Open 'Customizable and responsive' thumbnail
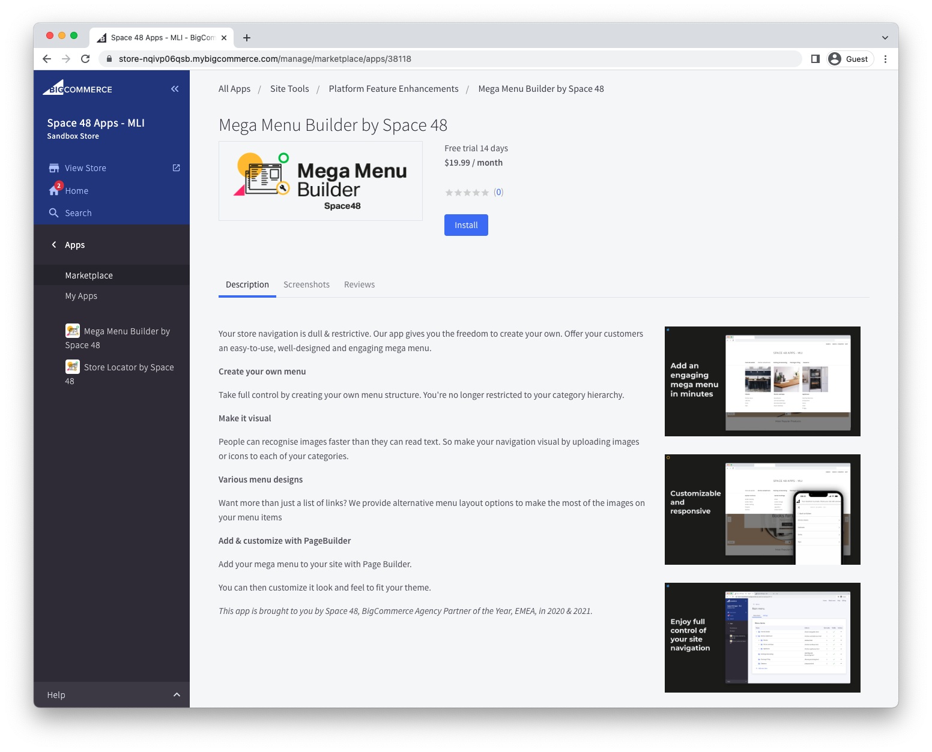 (x=762, y=510)
